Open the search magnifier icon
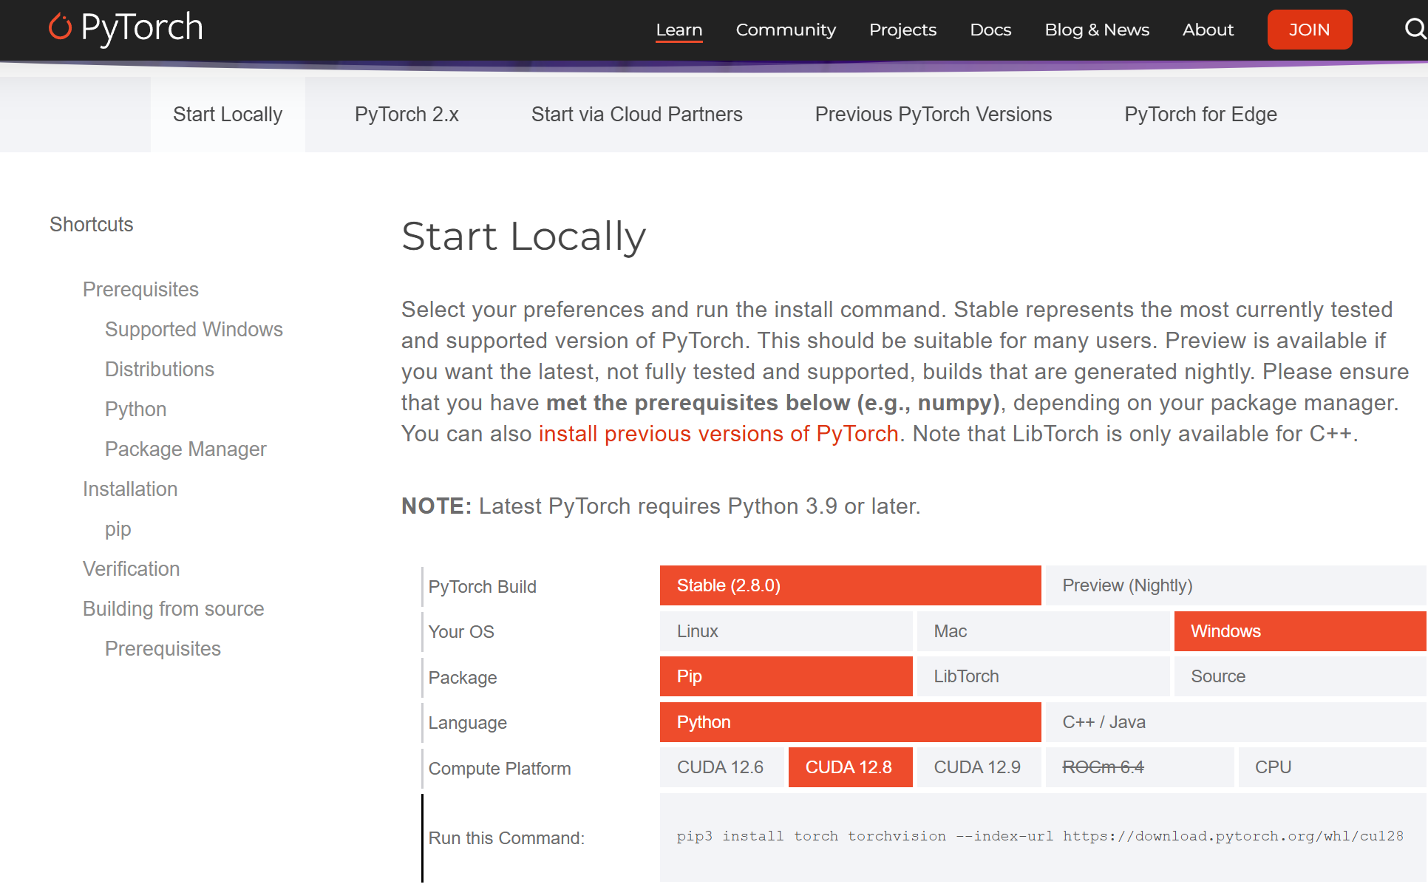This screenshot has width=1428, height=887. click(1414, 30)
